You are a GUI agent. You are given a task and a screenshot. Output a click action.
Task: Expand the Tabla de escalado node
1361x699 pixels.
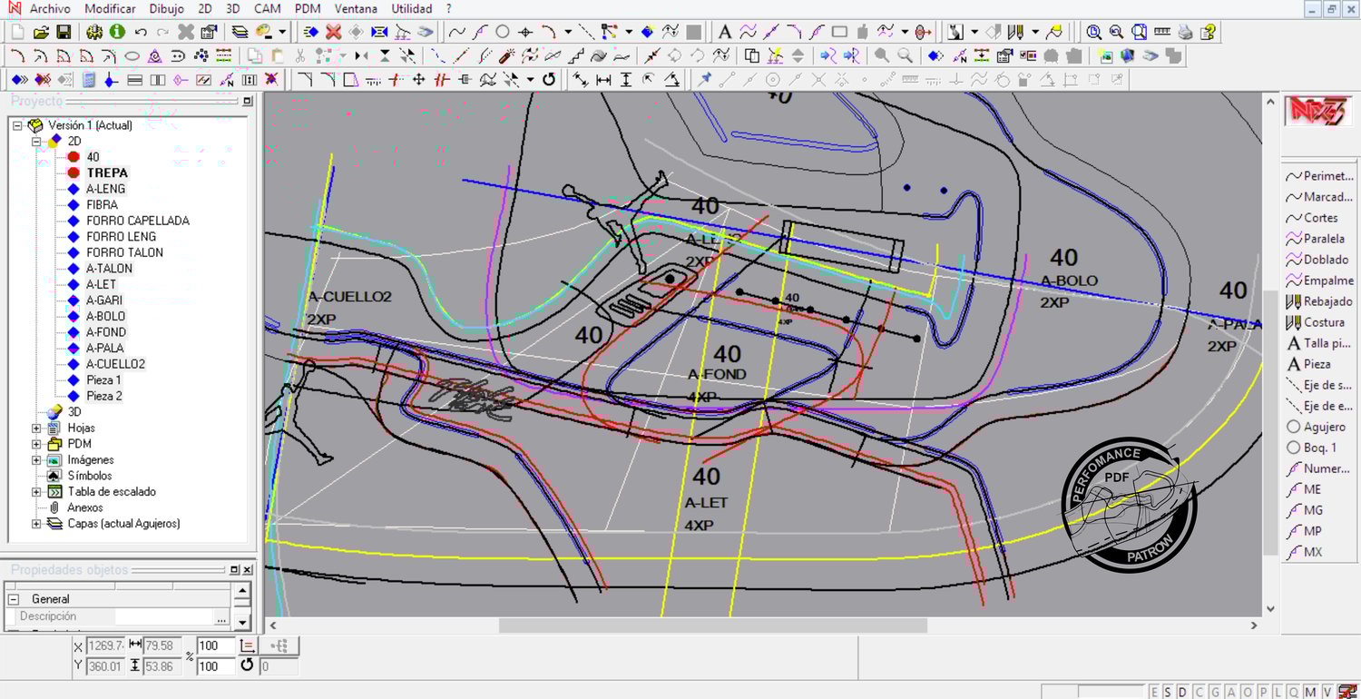(x=36, y=492)
